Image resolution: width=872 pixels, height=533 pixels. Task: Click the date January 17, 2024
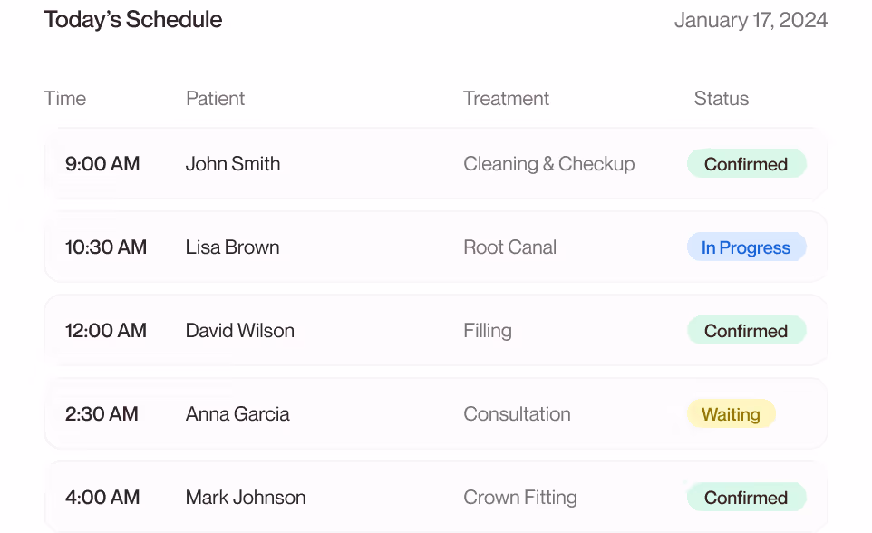pyautogui.click(x=751, y=19)
